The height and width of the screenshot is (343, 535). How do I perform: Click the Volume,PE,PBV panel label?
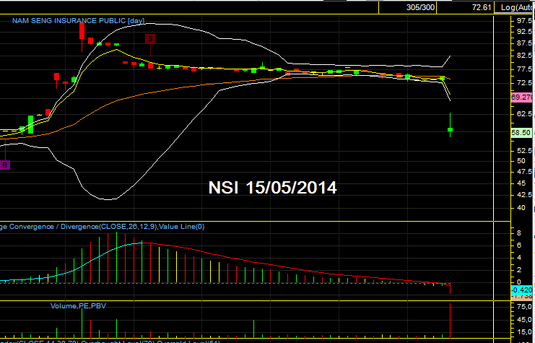pyautogui.click(x=78, y=305)
